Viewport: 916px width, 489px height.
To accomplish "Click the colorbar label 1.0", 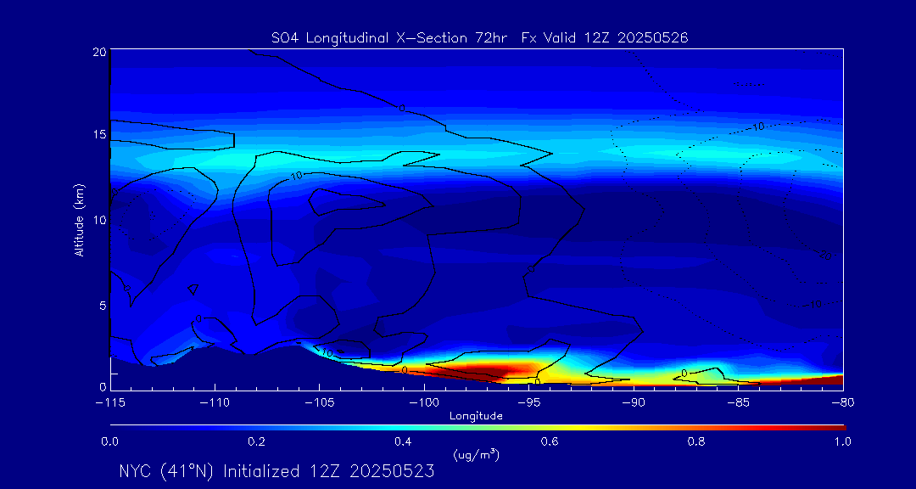I will click(x=842, y=441).
